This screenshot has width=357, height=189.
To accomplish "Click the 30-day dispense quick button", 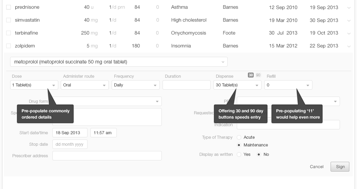I will pyautogui.click(x=251, y=75).
